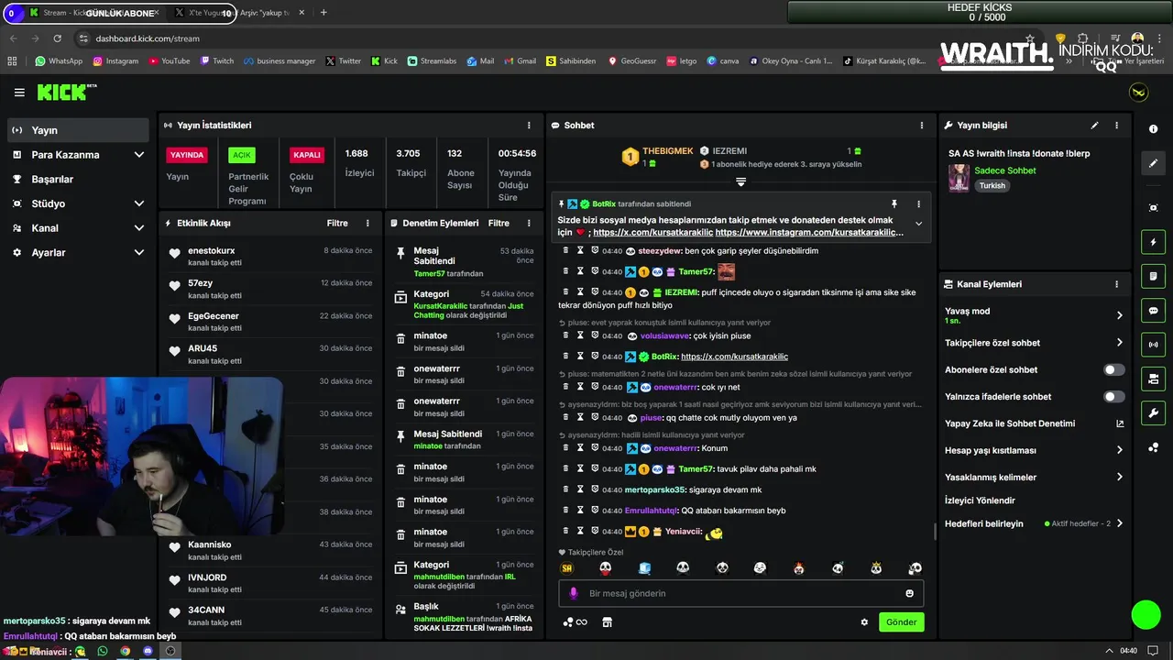Open the Yayın istatistikleri panel options menu
This screenshot has width=1173, height=660.
click(x=529, y=125)
